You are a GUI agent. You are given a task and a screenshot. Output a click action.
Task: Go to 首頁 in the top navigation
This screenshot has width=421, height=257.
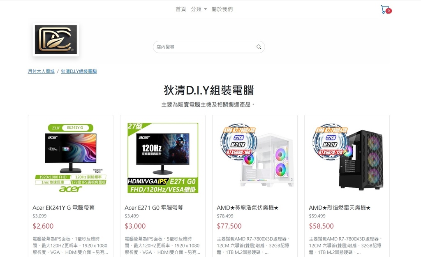point(181,9)
